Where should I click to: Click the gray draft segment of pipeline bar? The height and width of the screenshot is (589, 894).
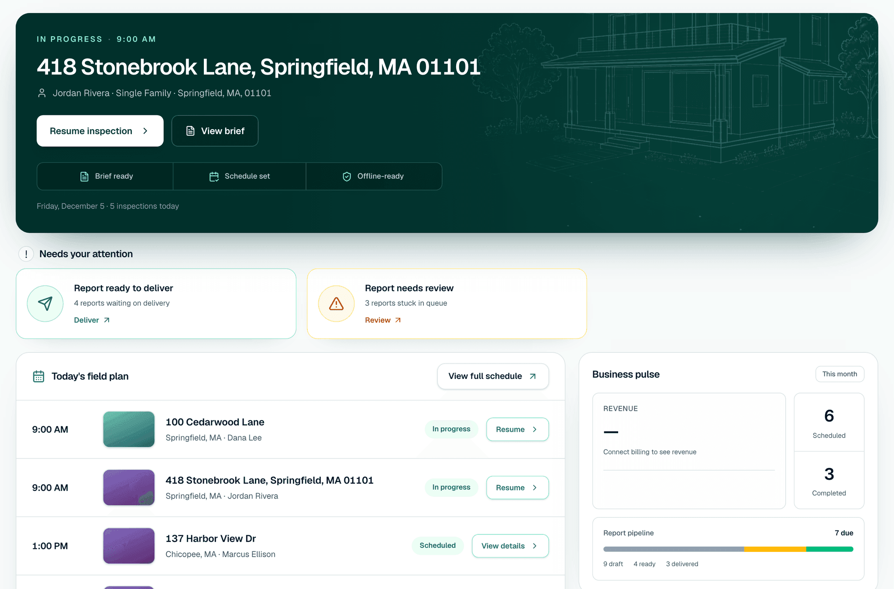pos(674,549)
